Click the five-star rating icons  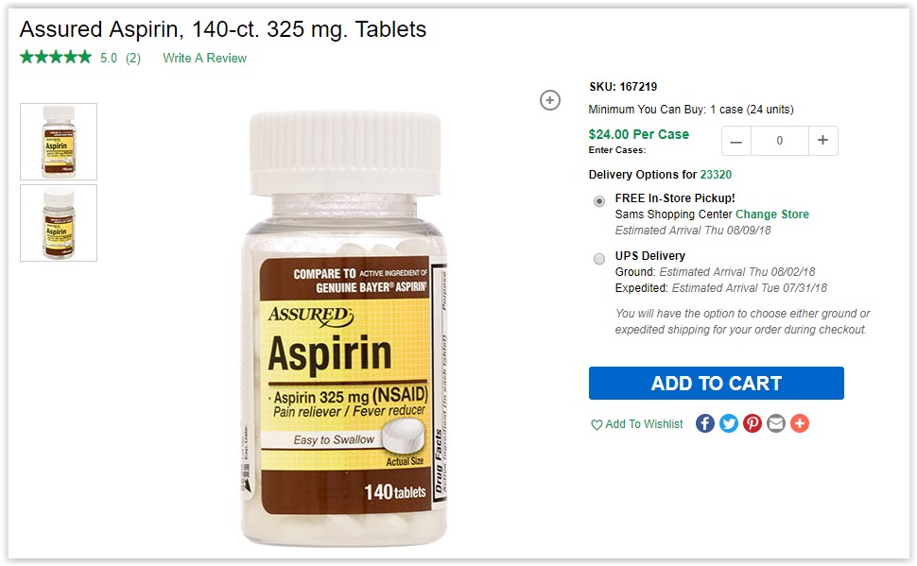pos(56,58)
